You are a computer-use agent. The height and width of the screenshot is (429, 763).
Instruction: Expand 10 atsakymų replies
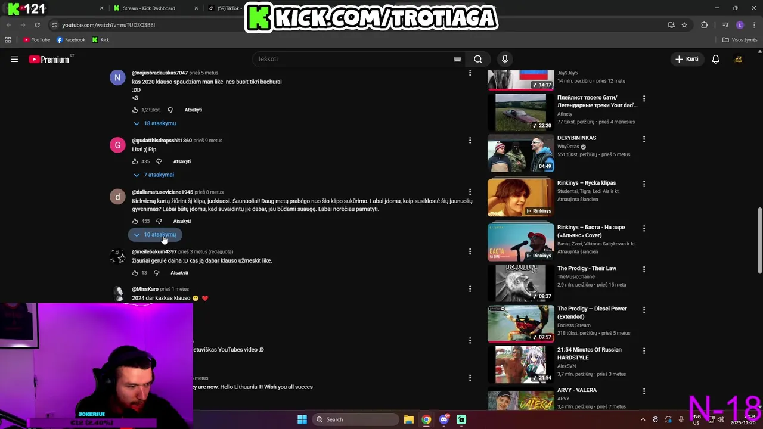[154, 235]
